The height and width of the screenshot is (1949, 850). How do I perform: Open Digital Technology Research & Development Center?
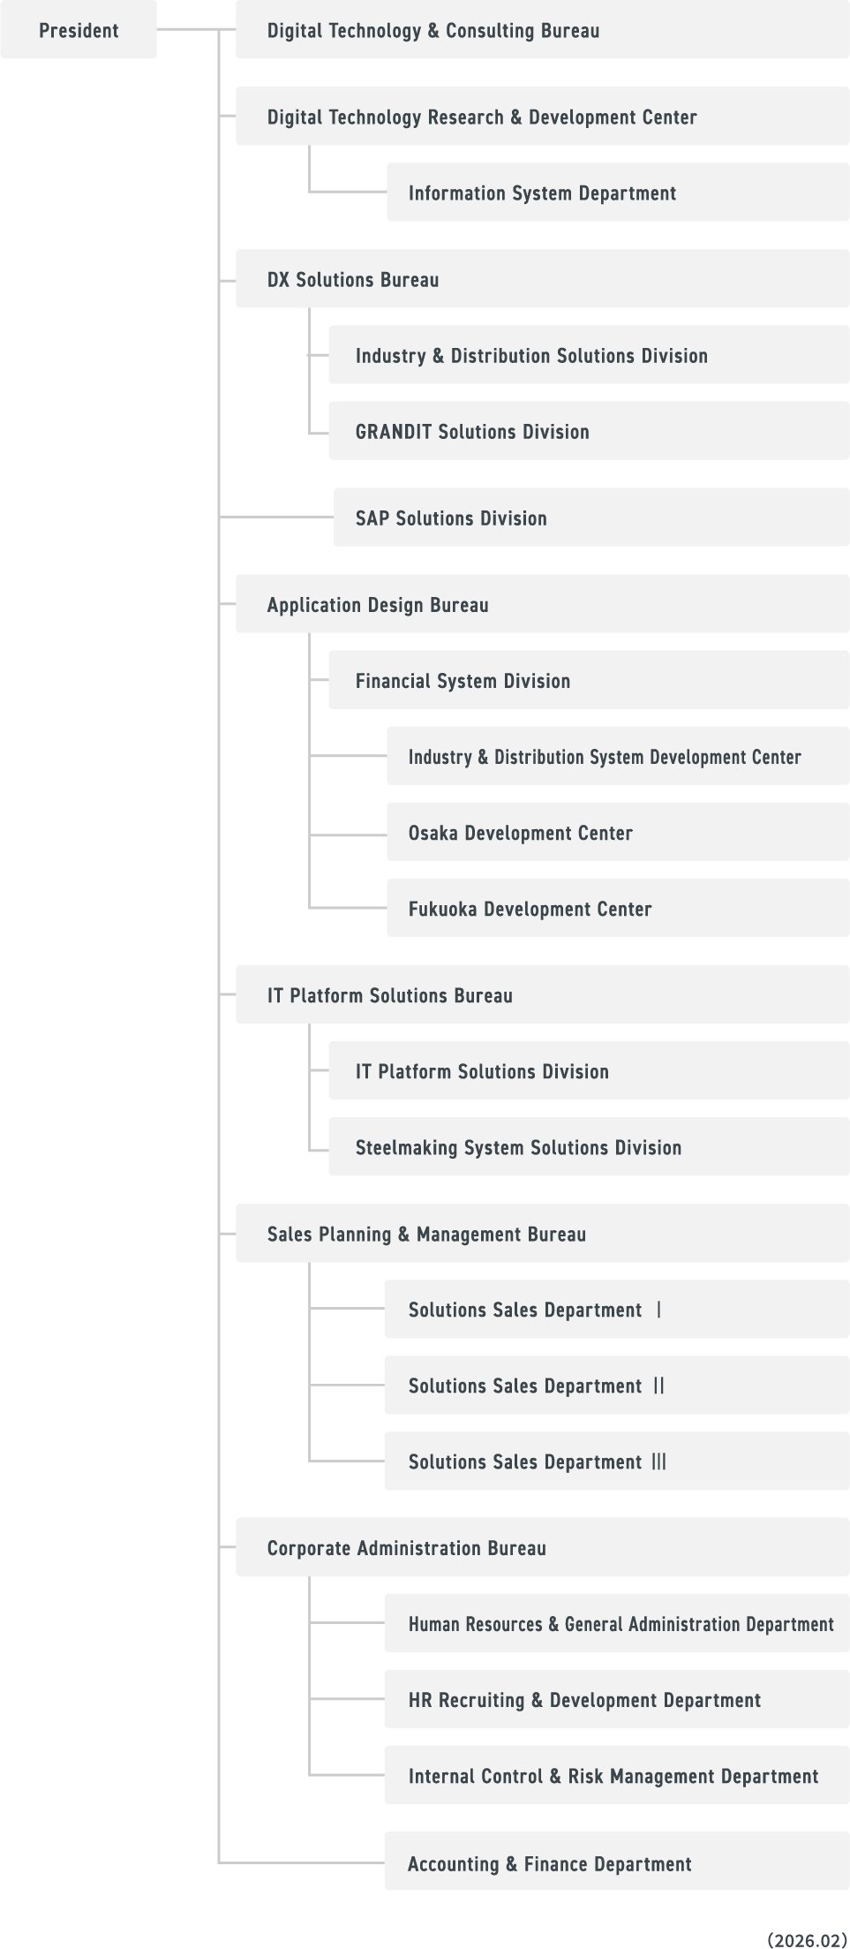(x=541, y=117)
